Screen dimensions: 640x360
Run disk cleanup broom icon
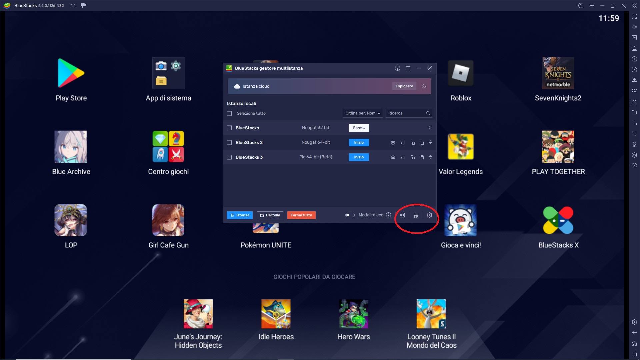click(416, 215)
